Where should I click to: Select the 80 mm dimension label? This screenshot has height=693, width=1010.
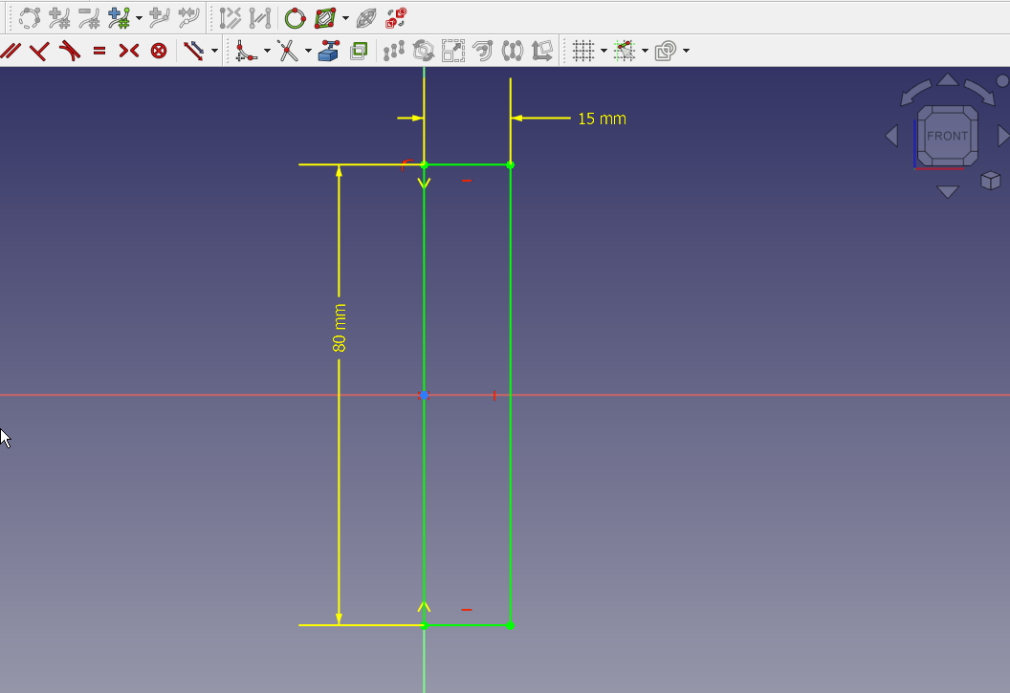pyautogui.click(x=340, y=328)
